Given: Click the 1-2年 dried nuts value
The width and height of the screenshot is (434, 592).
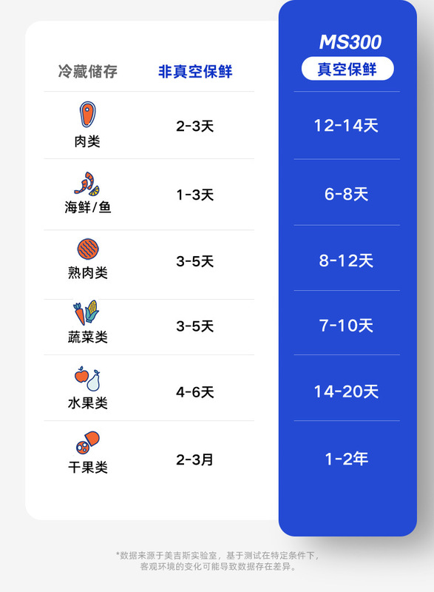Looking at the screenshot, I should (347, 459).
